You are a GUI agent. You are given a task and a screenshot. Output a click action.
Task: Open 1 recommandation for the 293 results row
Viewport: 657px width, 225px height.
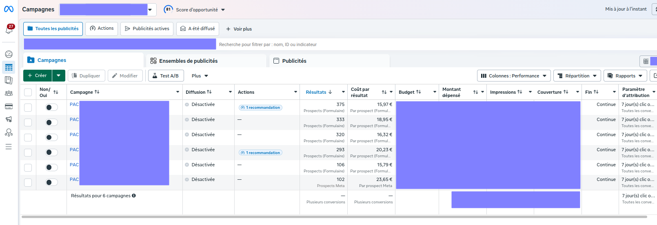click(x=260, y=153)
